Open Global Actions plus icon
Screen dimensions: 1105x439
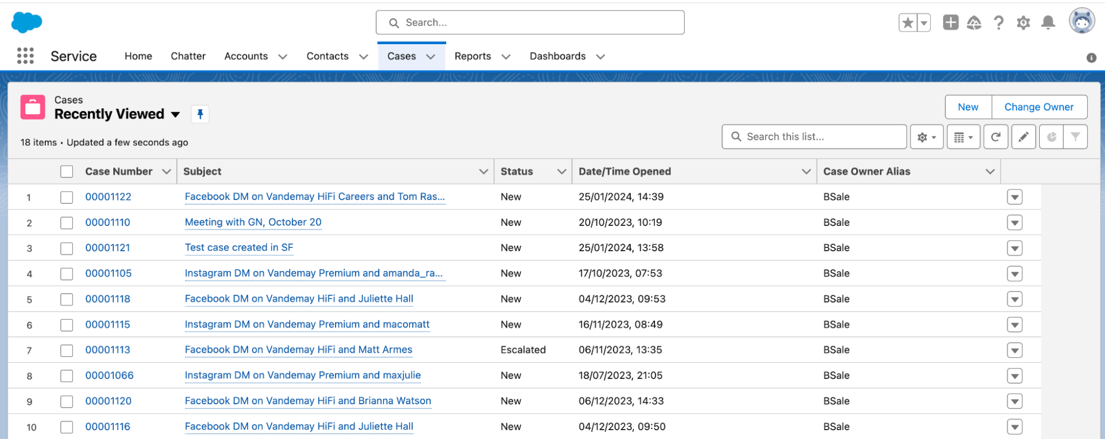click(951, 23)
